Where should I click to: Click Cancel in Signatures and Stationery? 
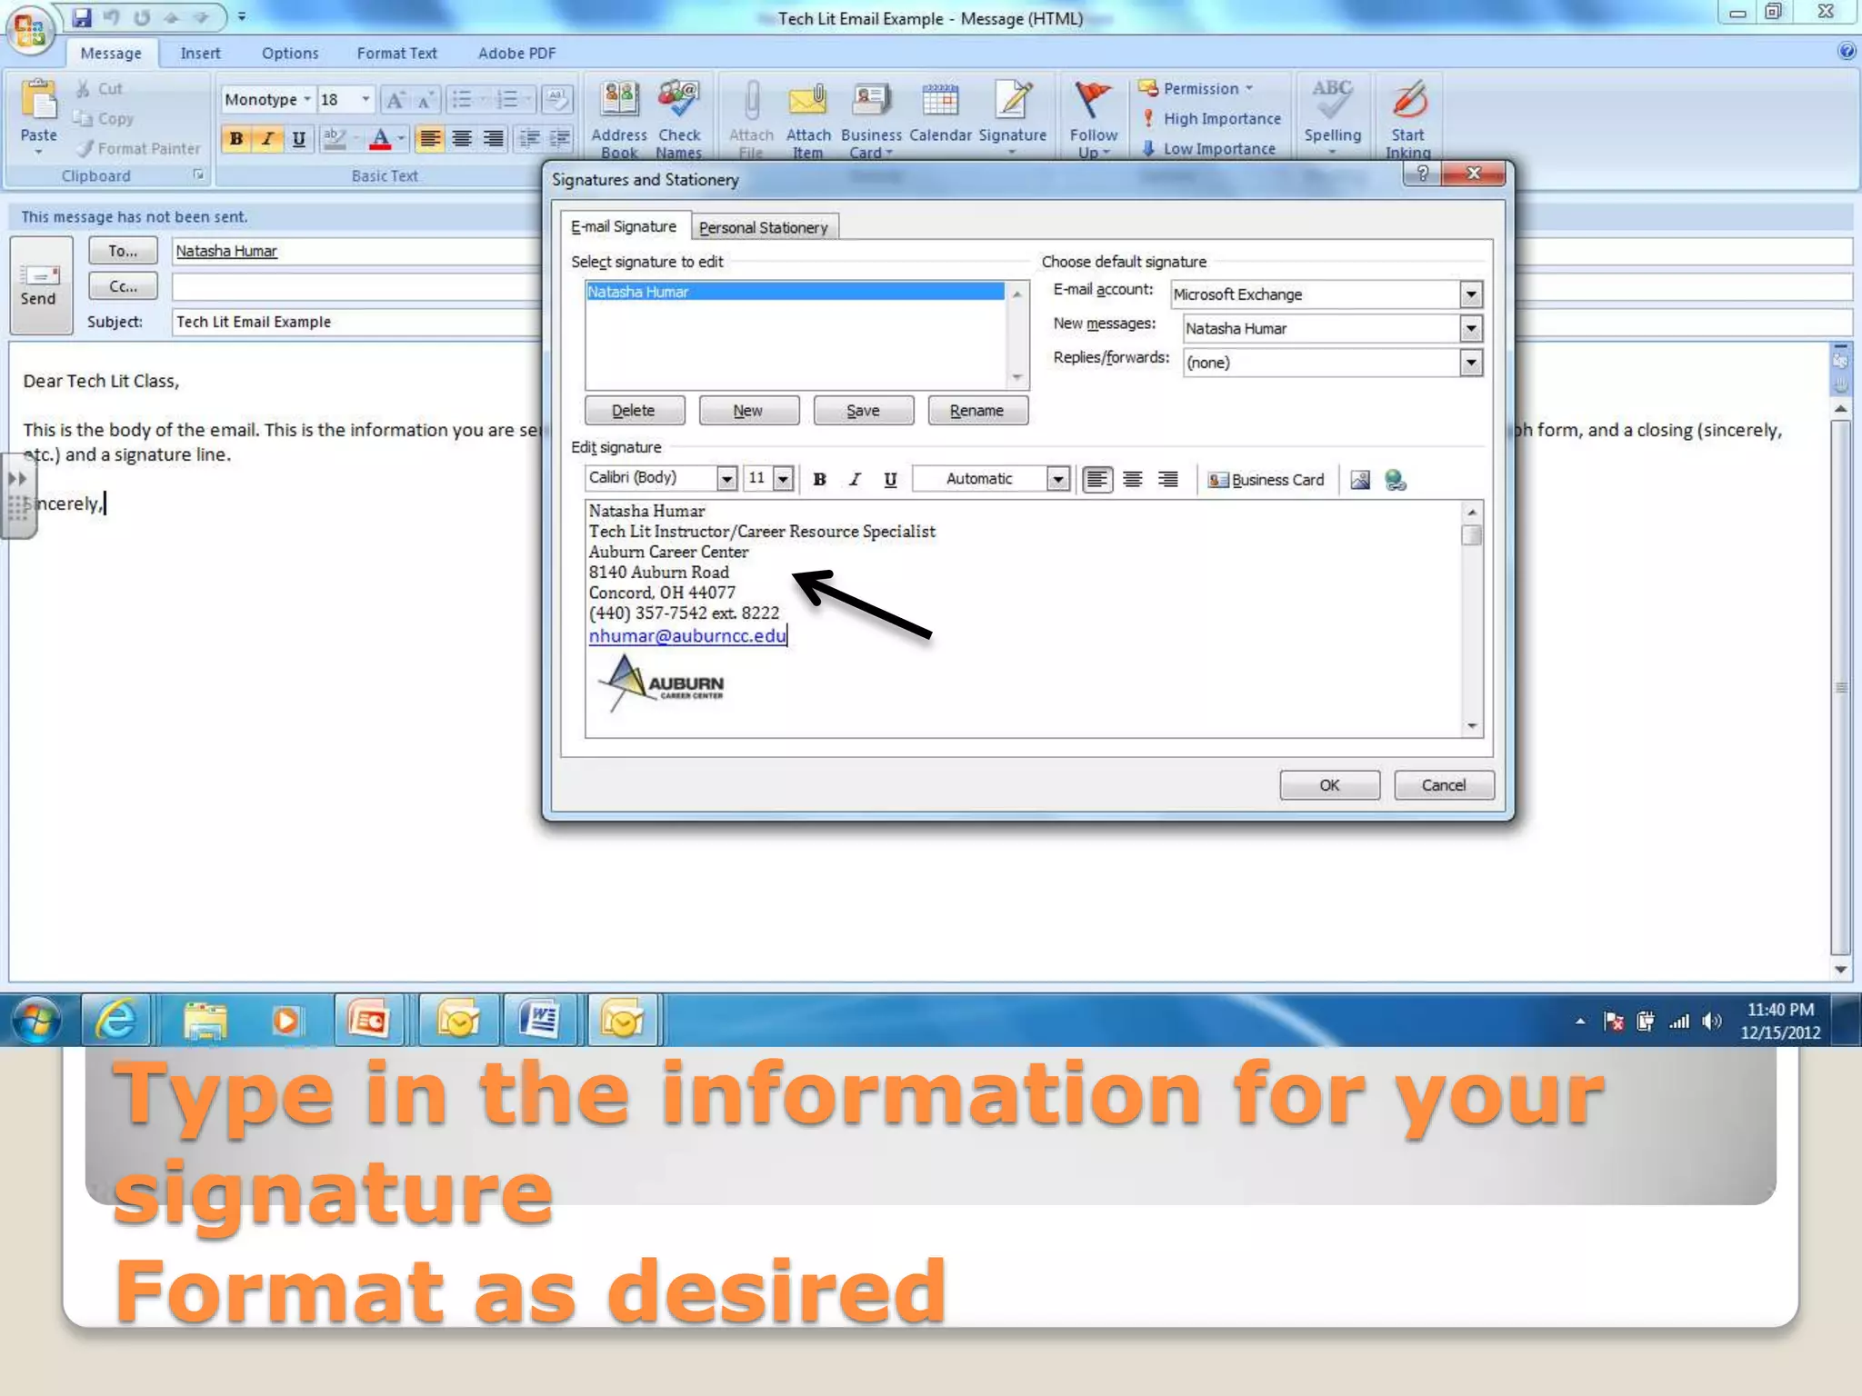coord(1444,784)
